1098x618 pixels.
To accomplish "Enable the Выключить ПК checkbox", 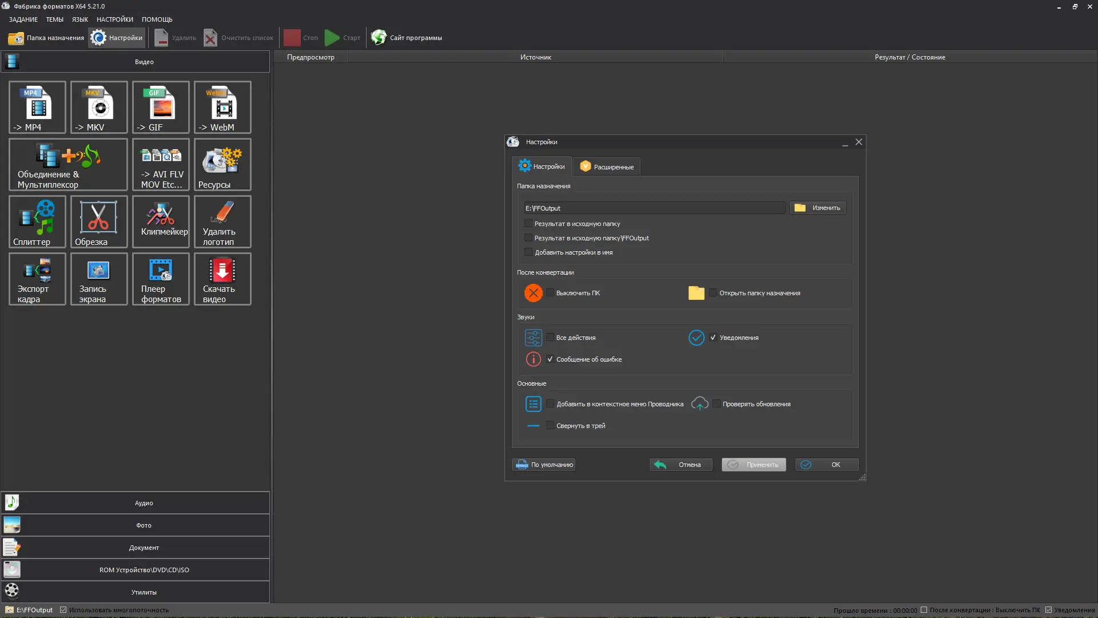I will pos(550,293).
